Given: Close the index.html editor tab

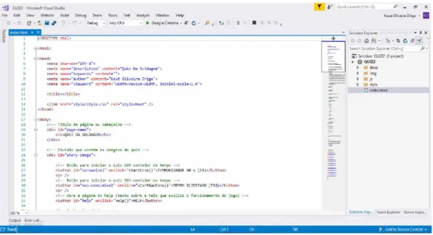Looking at the screenshot, I should (x=38, y=32).
